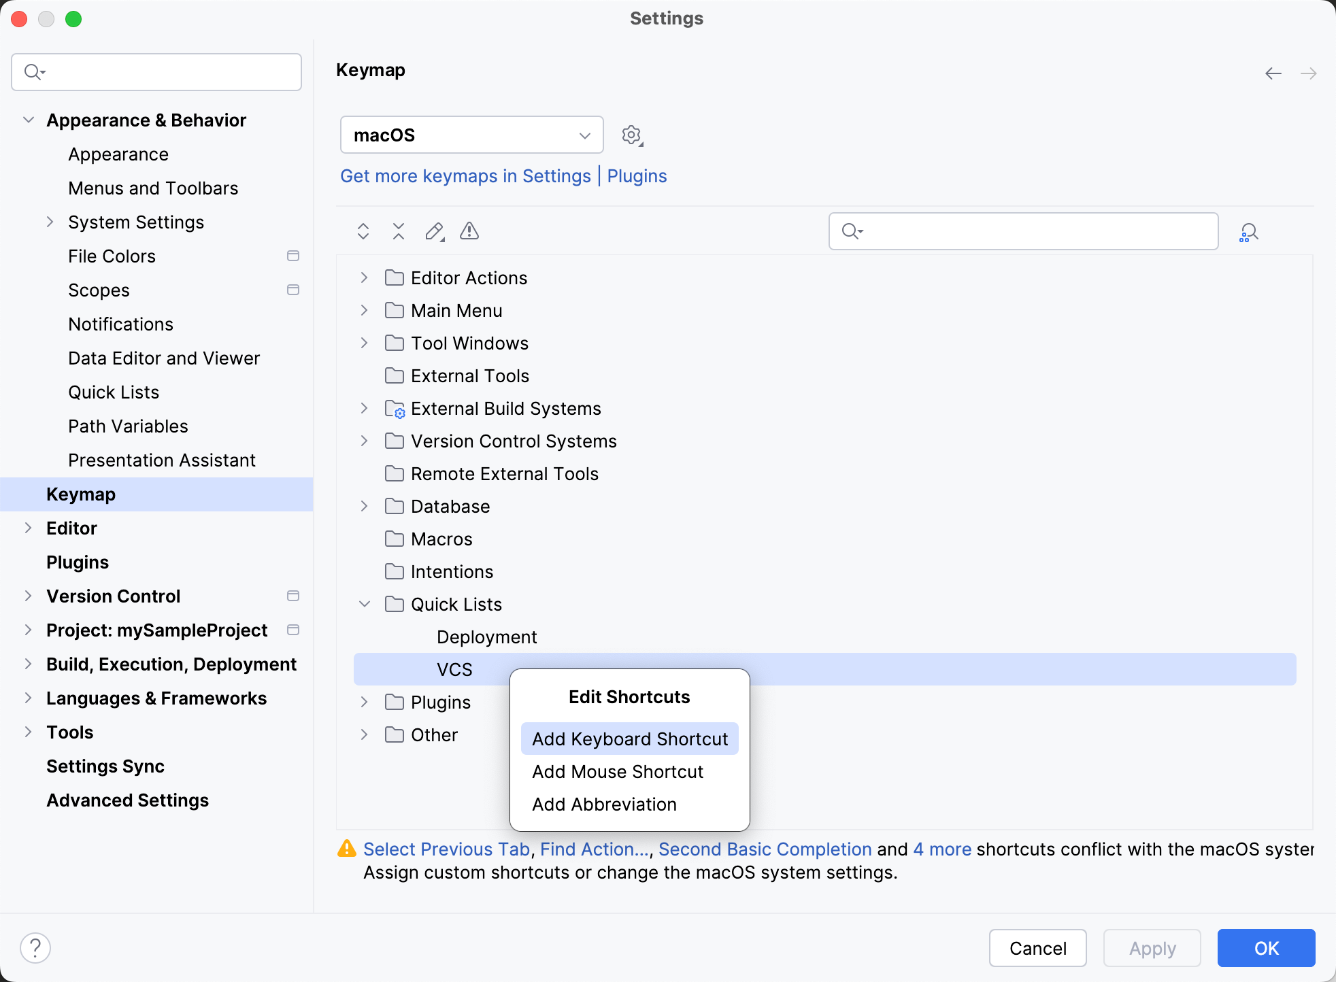Choose Add Abbreviation from the popup
Viewport: 1336px width, 982px height.
603,804
